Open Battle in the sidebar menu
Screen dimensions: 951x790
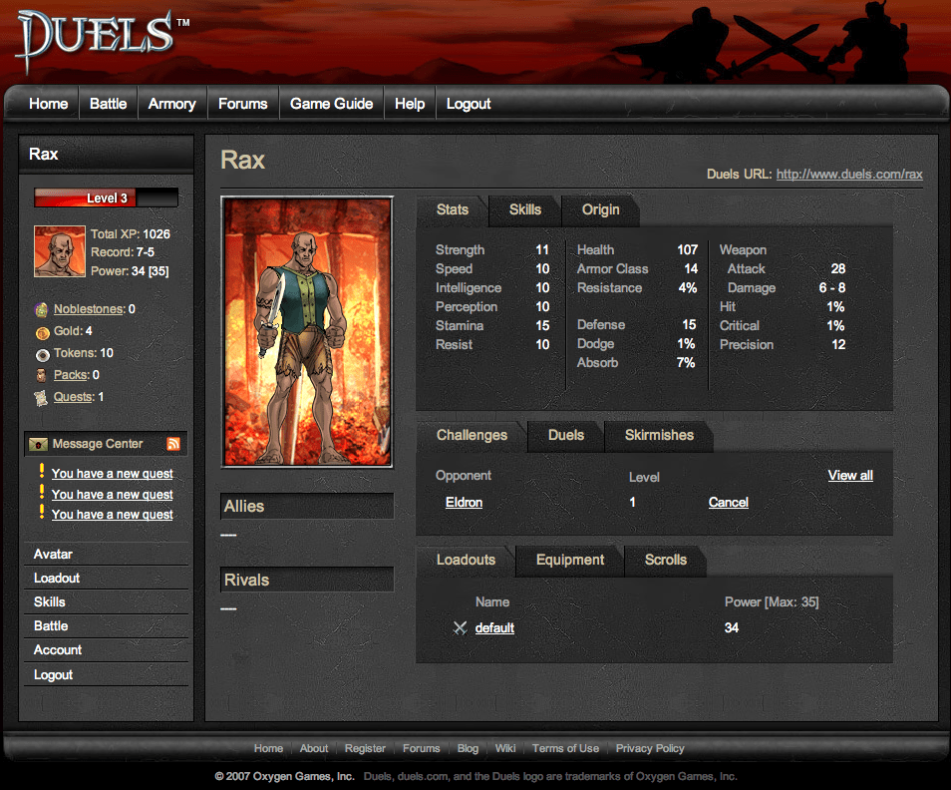point(106,626)
